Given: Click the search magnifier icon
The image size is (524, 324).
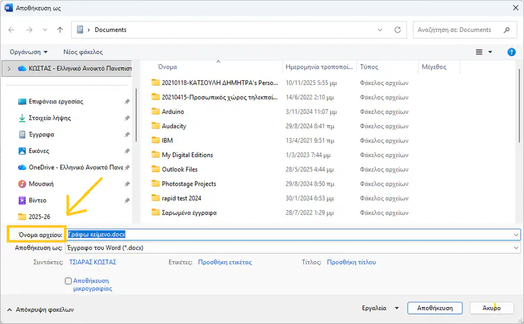Looking at the screenshot, I should click(507, 30).
